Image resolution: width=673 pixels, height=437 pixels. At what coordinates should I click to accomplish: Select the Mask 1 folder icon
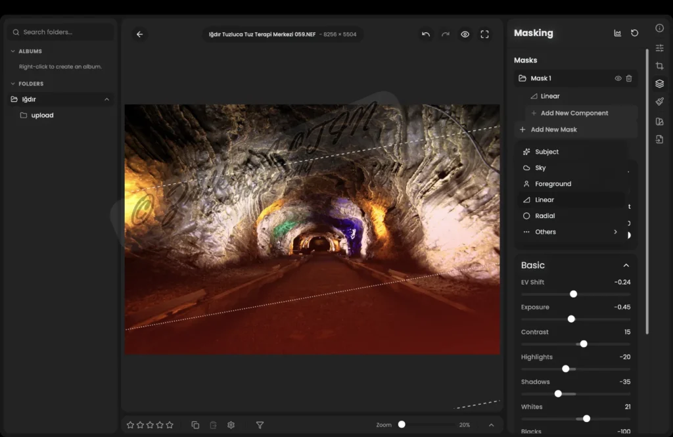click(x=522, y=78)
